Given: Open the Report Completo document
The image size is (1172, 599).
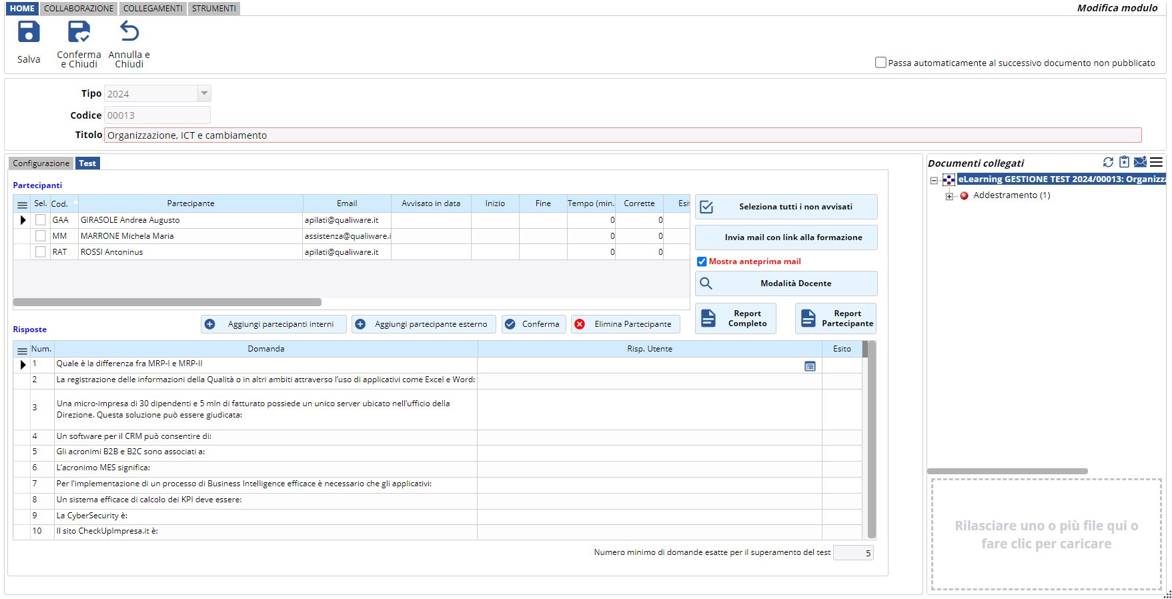Looking at the screenshot, I should pyautogui.click(x=736, y=319).
